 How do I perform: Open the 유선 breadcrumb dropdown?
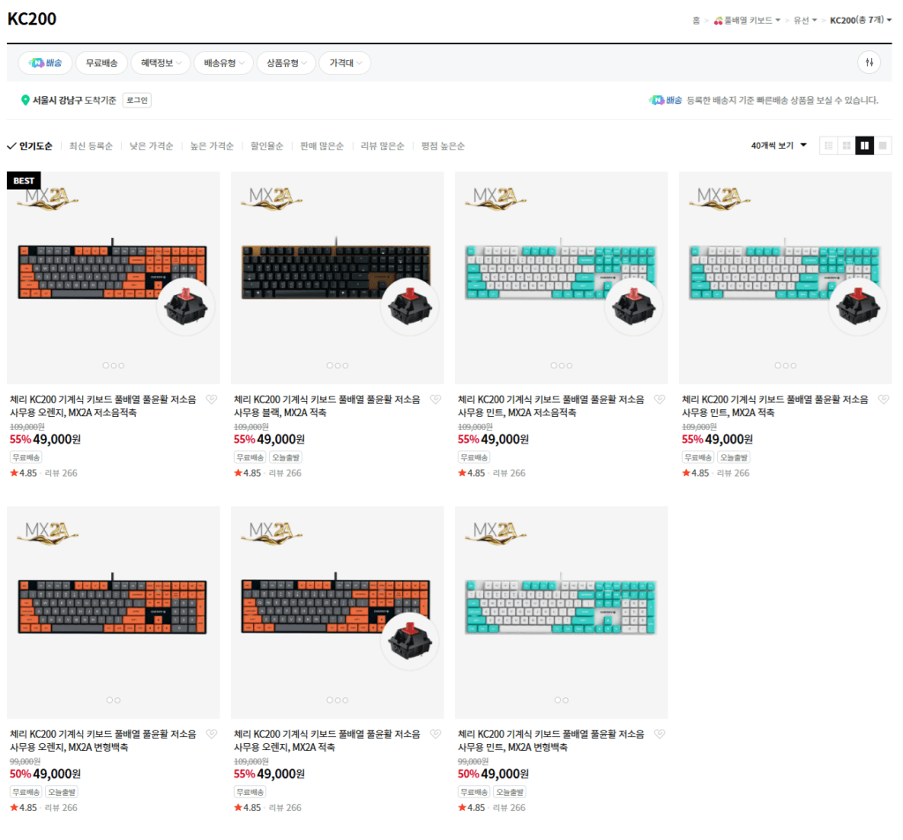click(805, 20)
